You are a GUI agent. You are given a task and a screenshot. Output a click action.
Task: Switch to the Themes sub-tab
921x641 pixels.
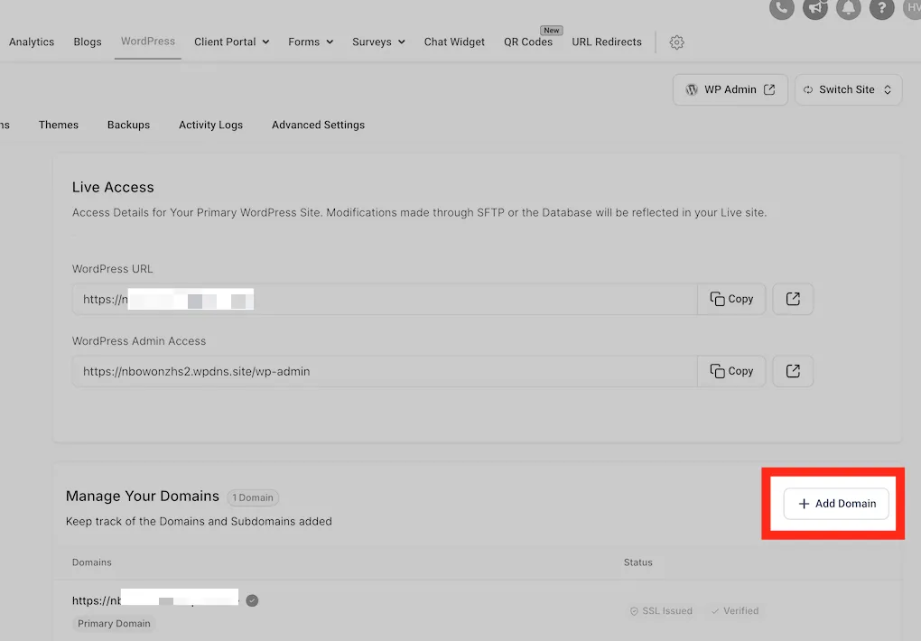(x=58, y=125)
